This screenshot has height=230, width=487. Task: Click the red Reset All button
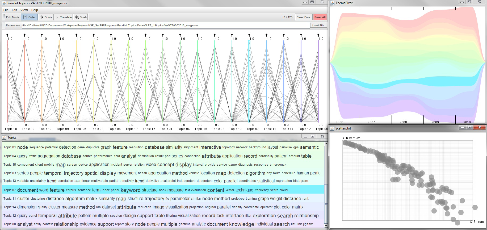320,17
